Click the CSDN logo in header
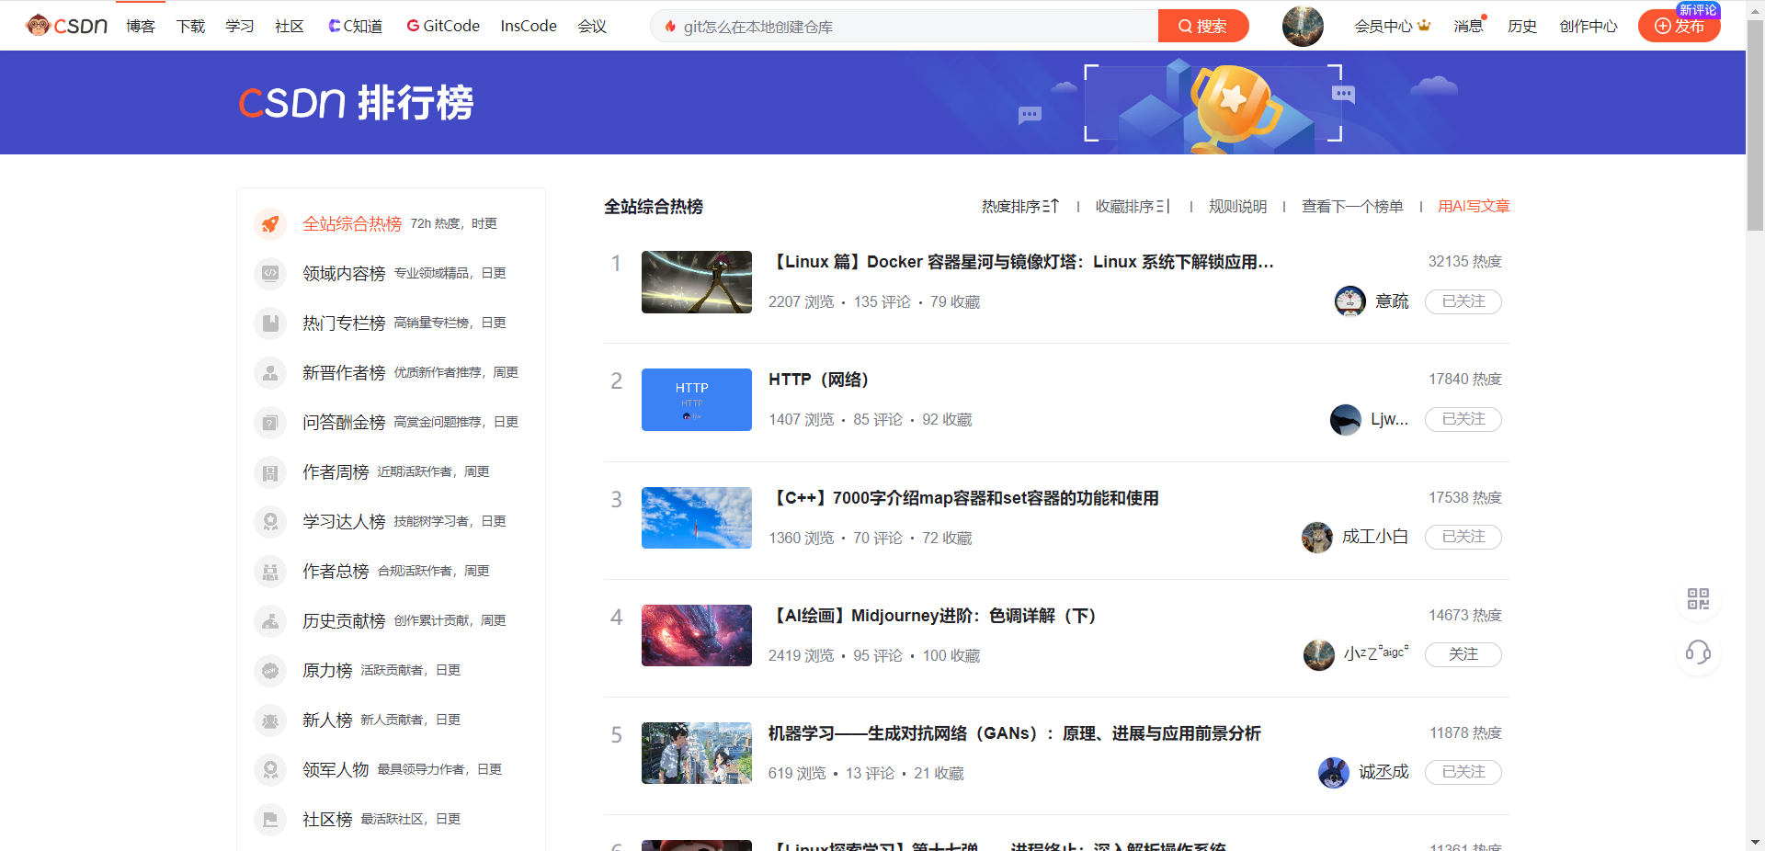Screen dimensions: 1765x851 [67, 26]
